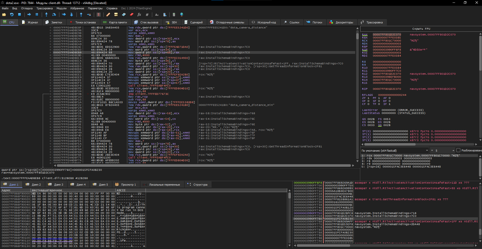Restart the debuggee with the restart icon

click(12, 15)
